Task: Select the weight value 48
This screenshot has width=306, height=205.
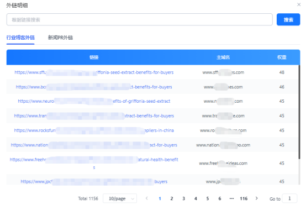Action: pos(282,72)
